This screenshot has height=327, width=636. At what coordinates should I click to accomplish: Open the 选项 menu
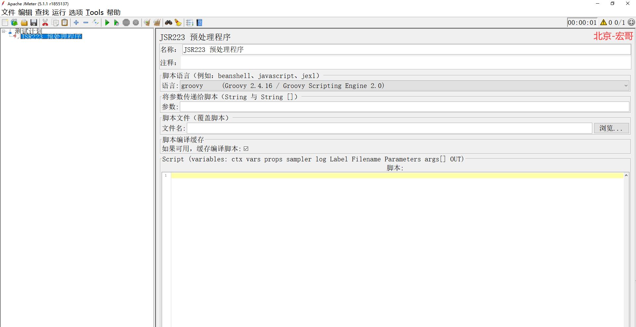coord(76,13)
